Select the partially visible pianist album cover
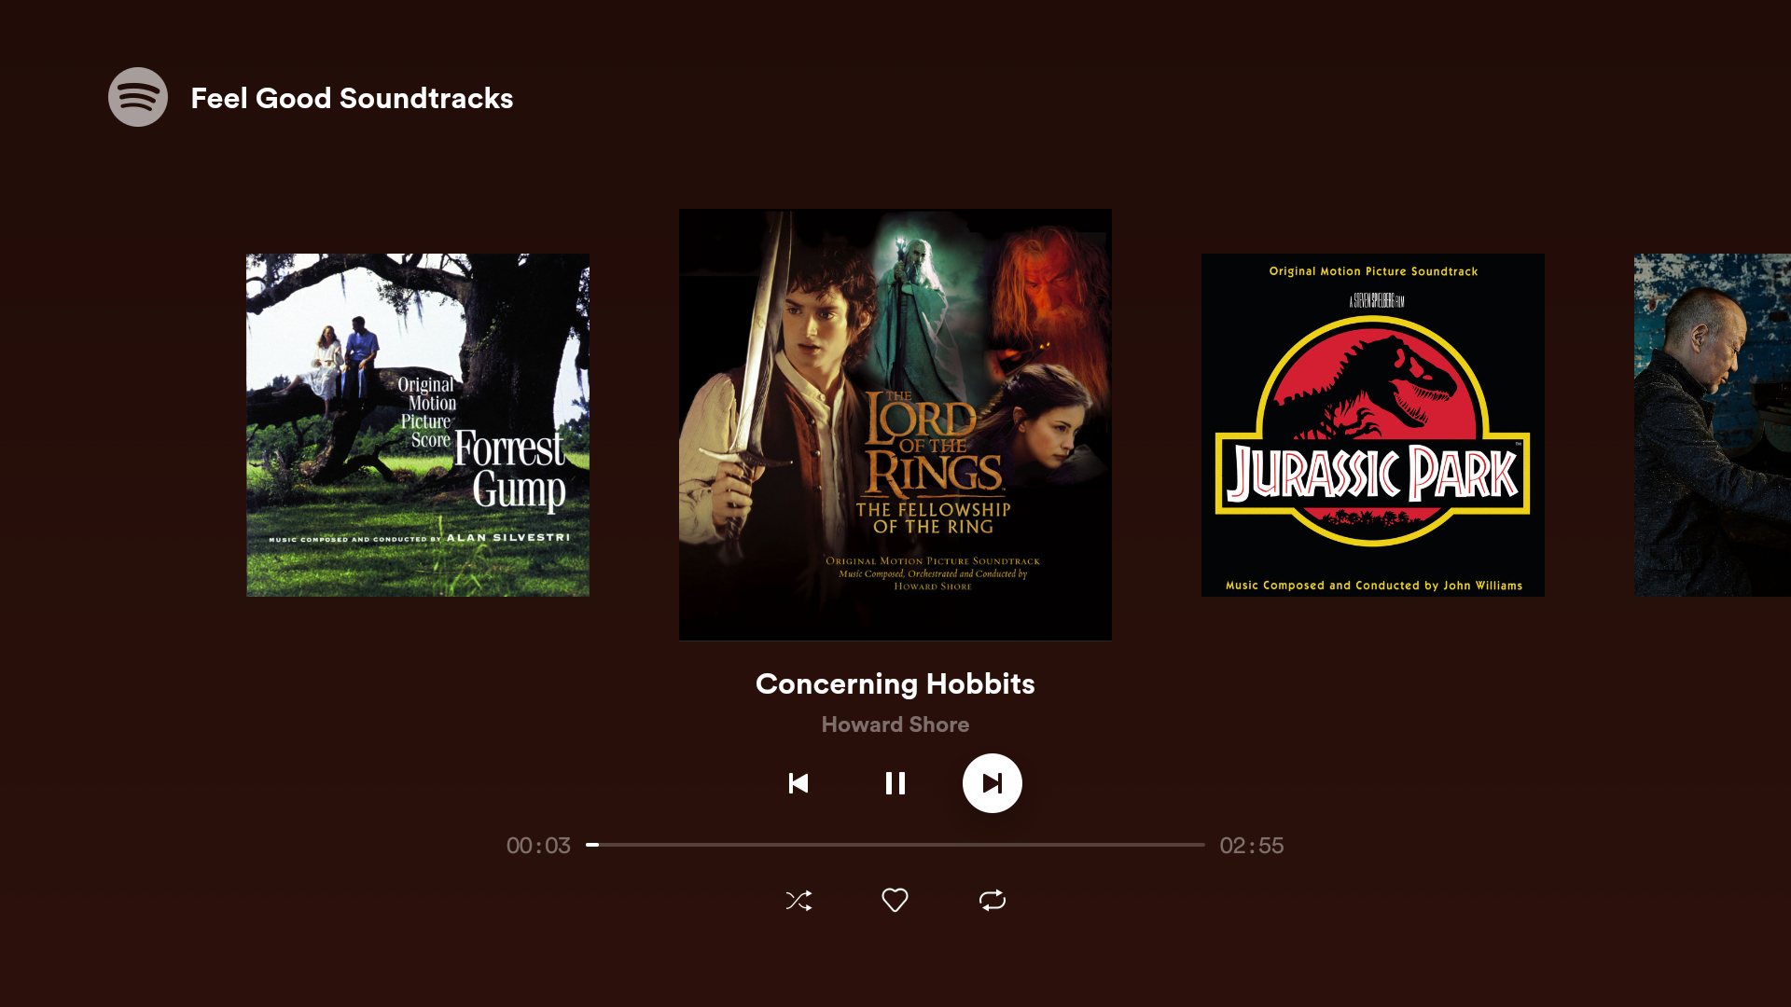 click(1713, 425)
